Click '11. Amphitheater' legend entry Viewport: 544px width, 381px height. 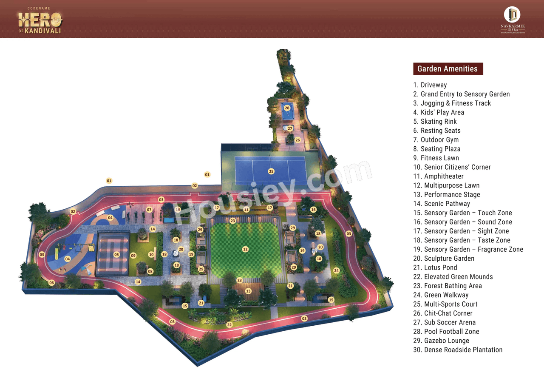click(x=439, y=176)
